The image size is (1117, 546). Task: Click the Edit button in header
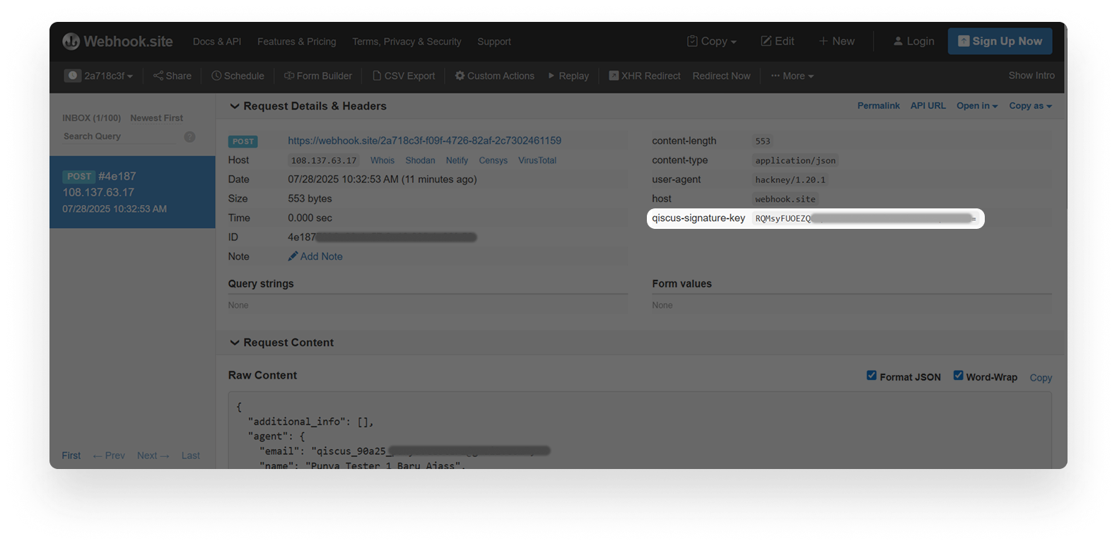click(x=778, y=42)
